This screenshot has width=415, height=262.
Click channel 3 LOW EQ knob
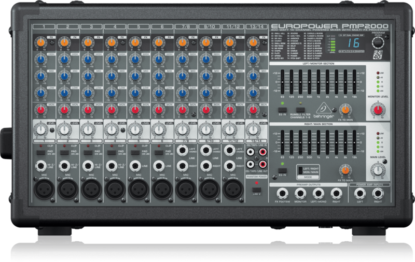[88, 93]
